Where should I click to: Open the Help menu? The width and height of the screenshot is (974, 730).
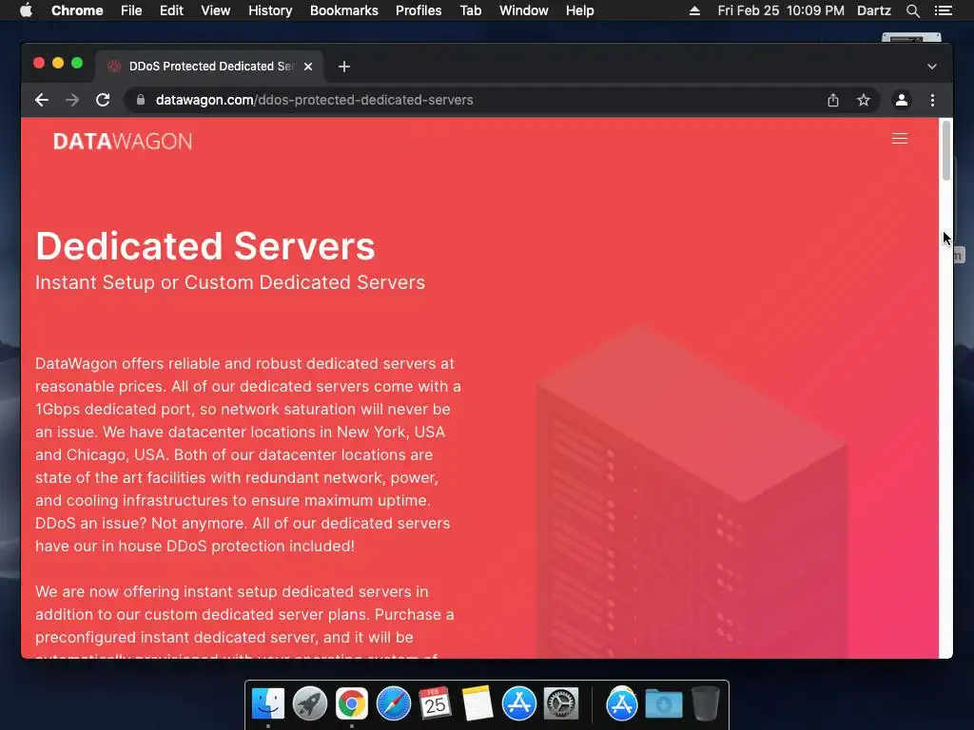coord(579,10)
